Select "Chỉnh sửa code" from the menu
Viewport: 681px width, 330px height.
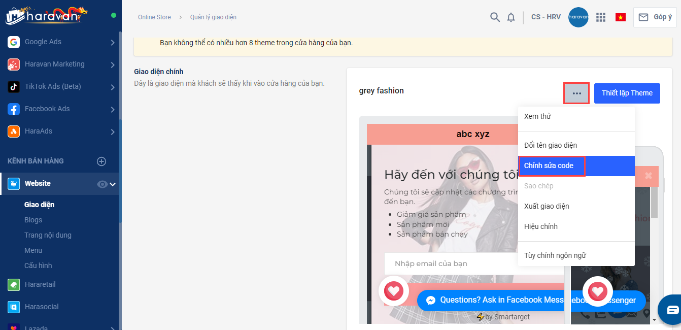549,166
